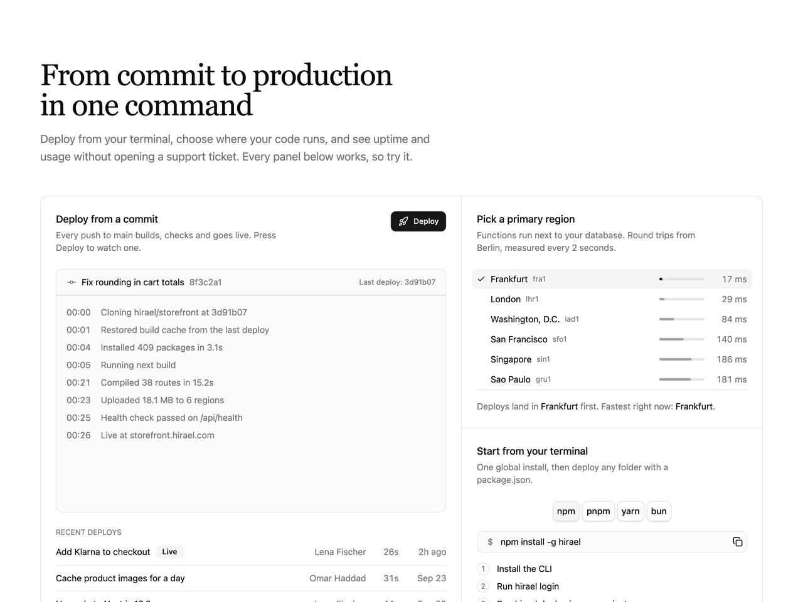Choose Singapore sin1 region
The width and height of the screenshot is (803, 602).
pos(612,359)
